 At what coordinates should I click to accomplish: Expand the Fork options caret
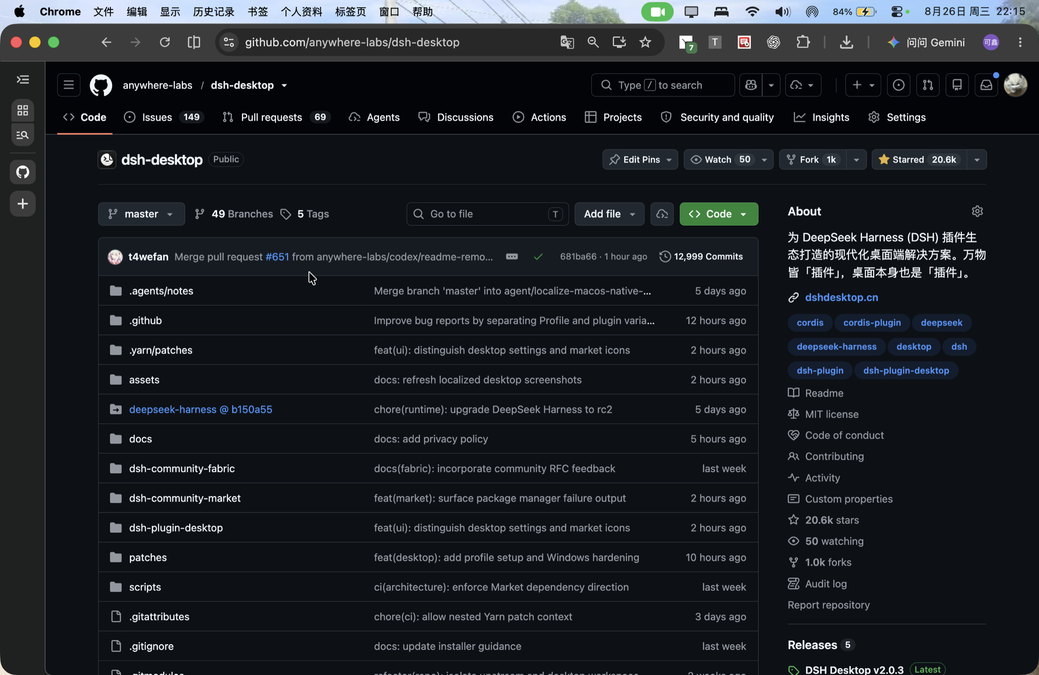click(x=856, y=159)
